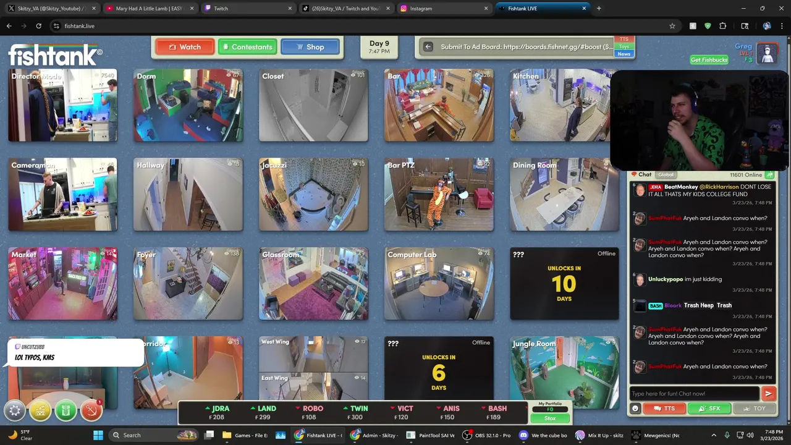Switch to the Mary Had A Little Lamb tab

click(x=149, y=9)
